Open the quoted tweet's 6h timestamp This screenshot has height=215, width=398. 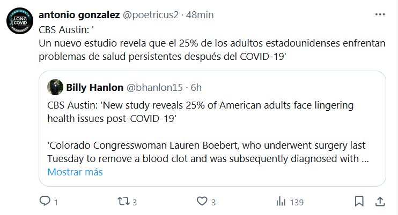tap(196, 87)
